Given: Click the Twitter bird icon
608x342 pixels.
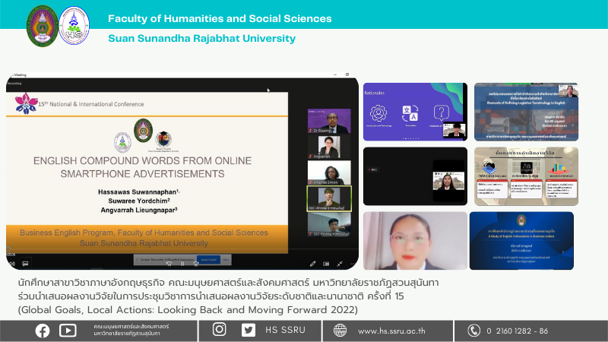Looking at the screenshot, I should tap(249, 330).
